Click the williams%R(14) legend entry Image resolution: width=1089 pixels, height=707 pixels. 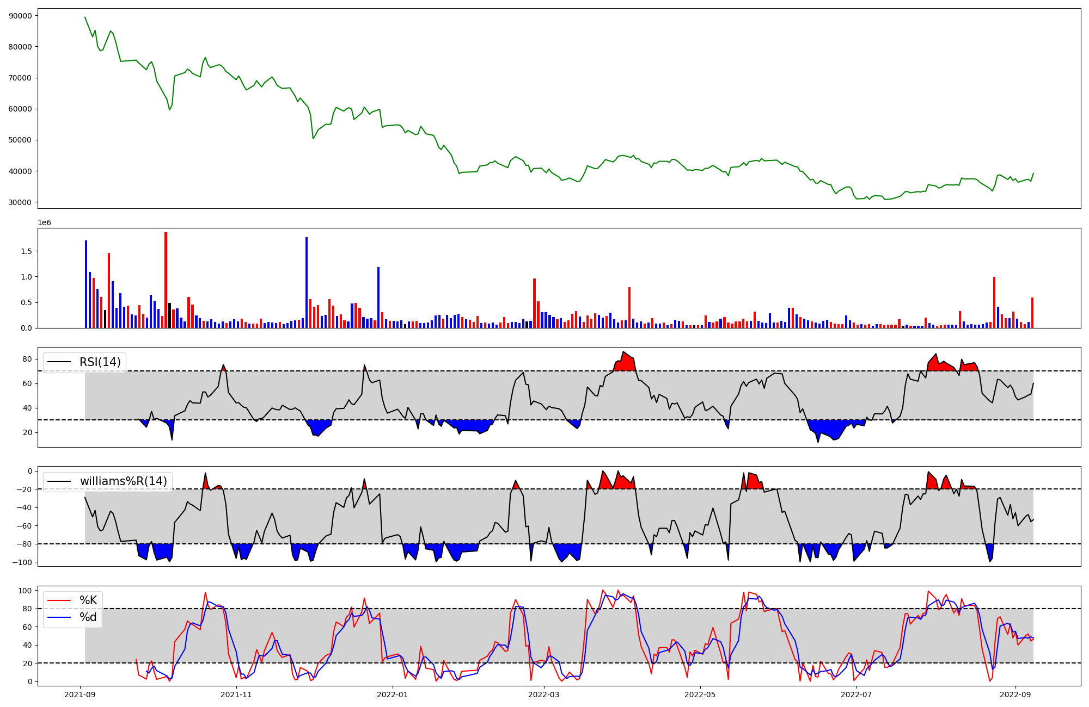[123, 481]
